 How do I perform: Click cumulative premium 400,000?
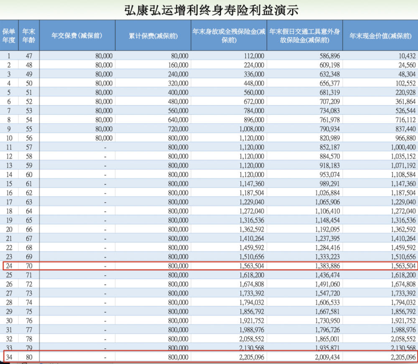(x=178, y=92)
